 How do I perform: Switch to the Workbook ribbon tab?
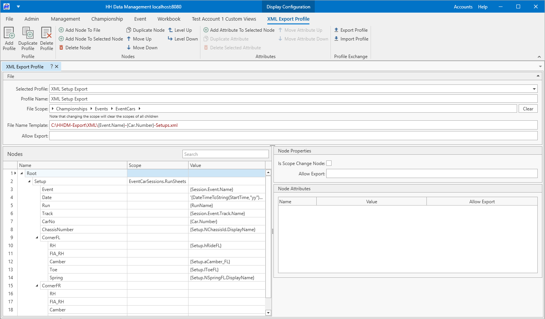(x=169, y=19)
